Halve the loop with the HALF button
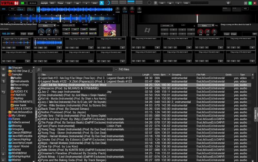 pos(66,34)
